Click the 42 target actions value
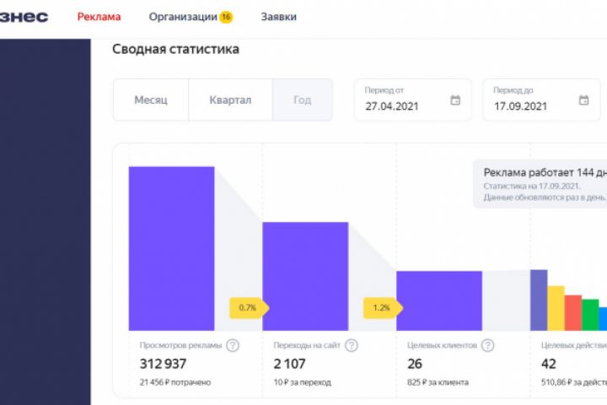Viewport: 607px width, 405px height. click(549, 364)
